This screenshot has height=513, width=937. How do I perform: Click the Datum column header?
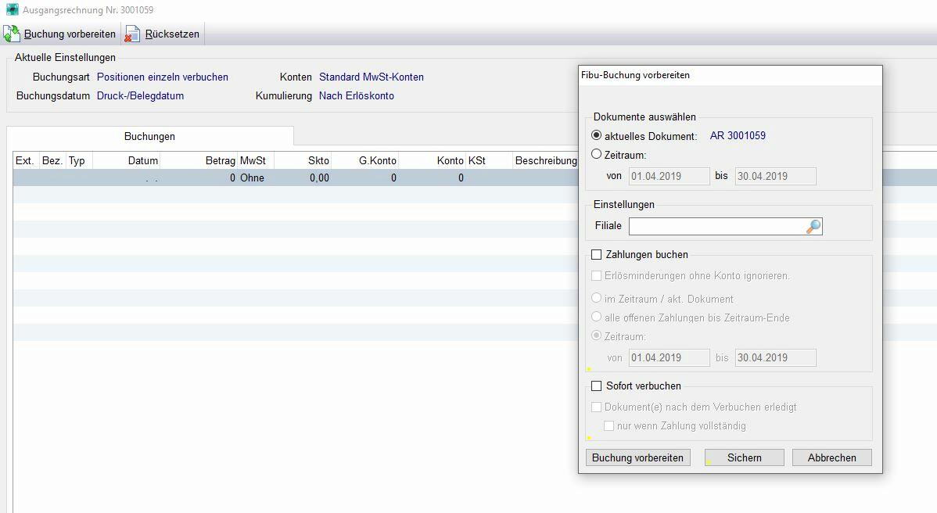pos(143,160)
